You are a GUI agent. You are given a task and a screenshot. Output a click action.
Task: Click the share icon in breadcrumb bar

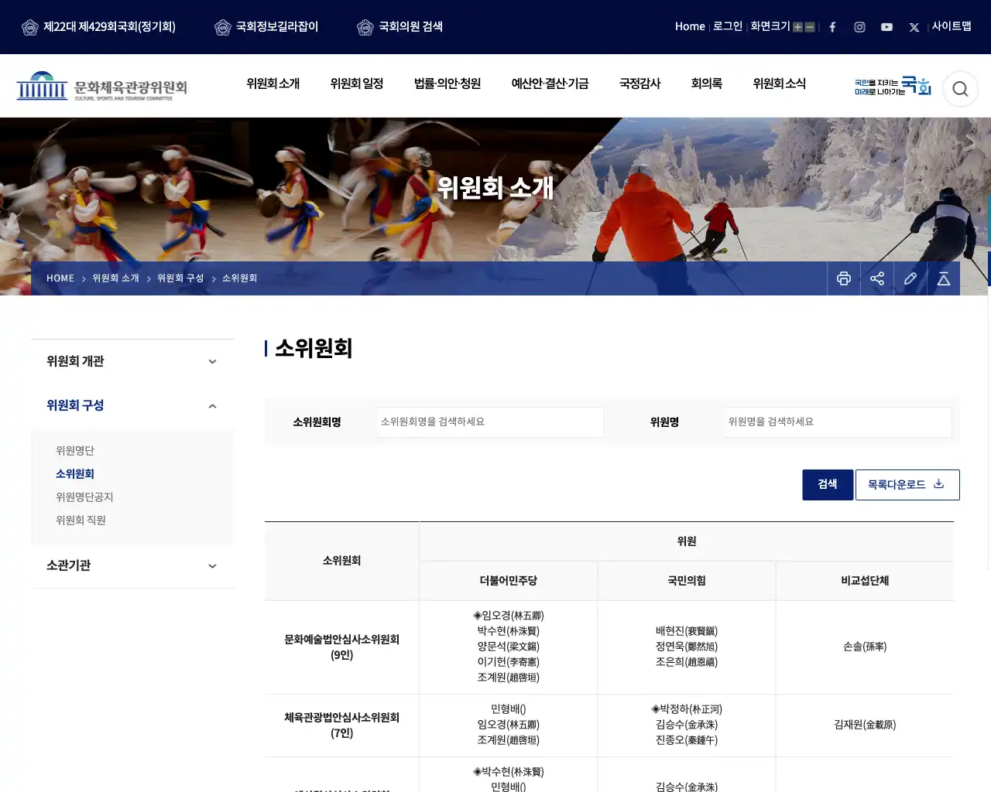point(877,278)
